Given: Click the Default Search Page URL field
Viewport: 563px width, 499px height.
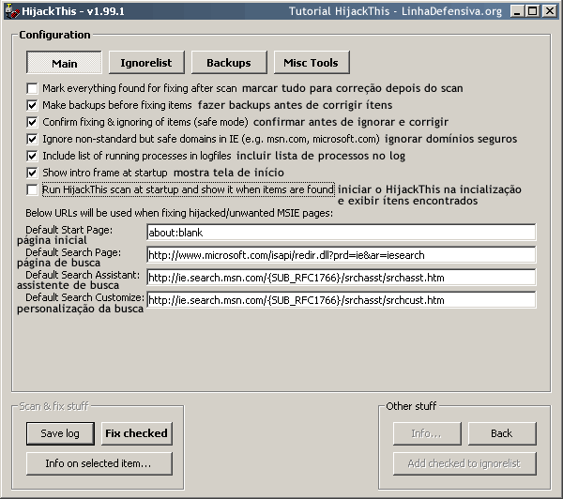Looking at the screenshot, I should coord(341,254).
